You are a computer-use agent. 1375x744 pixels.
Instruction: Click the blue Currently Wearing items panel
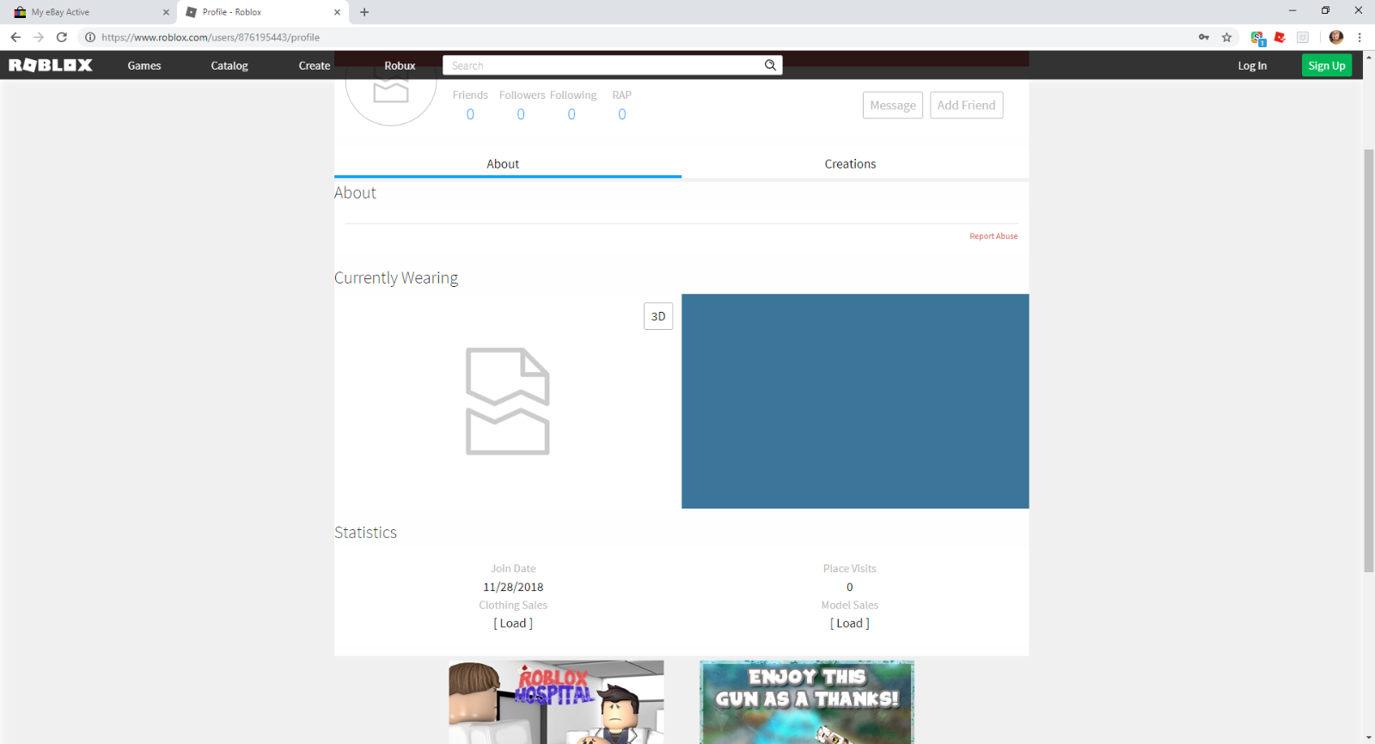tap(855, 401)
